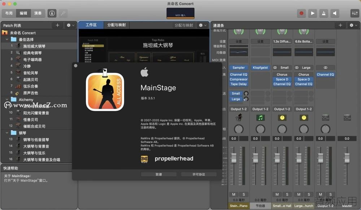Screen dimensions: 361x210
Task: Click the MIDI 输入 activity display
Action: click(180, 13)
